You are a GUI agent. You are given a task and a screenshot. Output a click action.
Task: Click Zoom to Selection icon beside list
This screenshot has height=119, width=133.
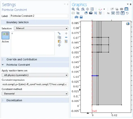click(59, 45)
